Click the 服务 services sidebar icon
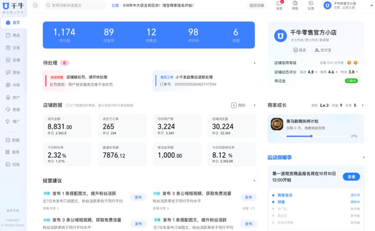This screenshot has width=375, height=231. [8, 152]
